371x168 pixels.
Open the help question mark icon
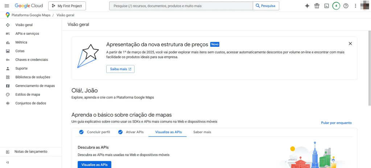[346, 6]
